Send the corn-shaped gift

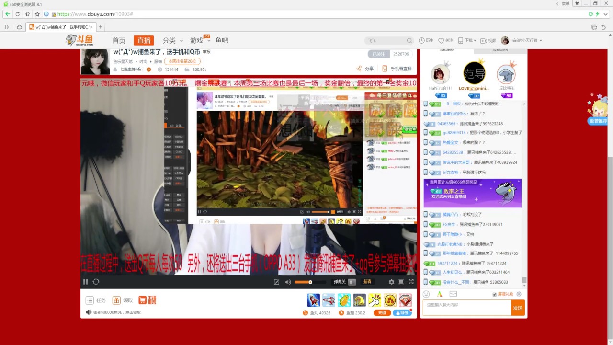(344, 300)
